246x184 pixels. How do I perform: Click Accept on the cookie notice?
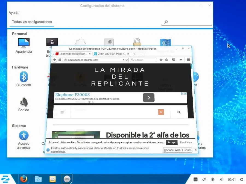[x=172, y=142]
